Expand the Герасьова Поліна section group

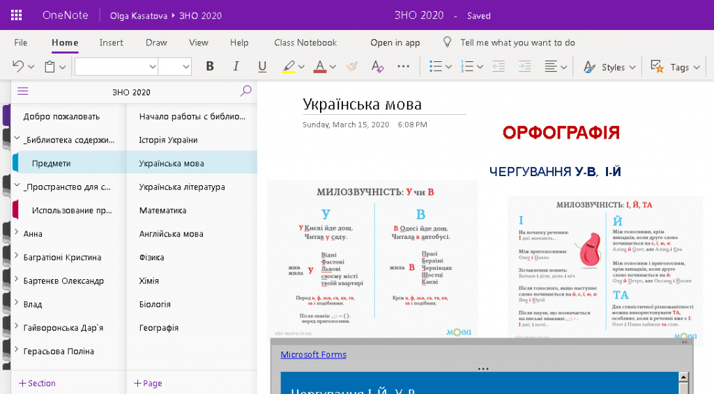(x=17, y=350)
